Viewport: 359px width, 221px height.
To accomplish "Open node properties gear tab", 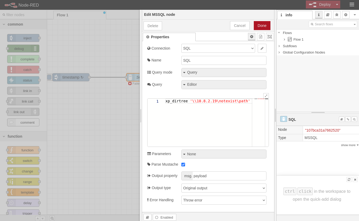I will pos(252,37).
